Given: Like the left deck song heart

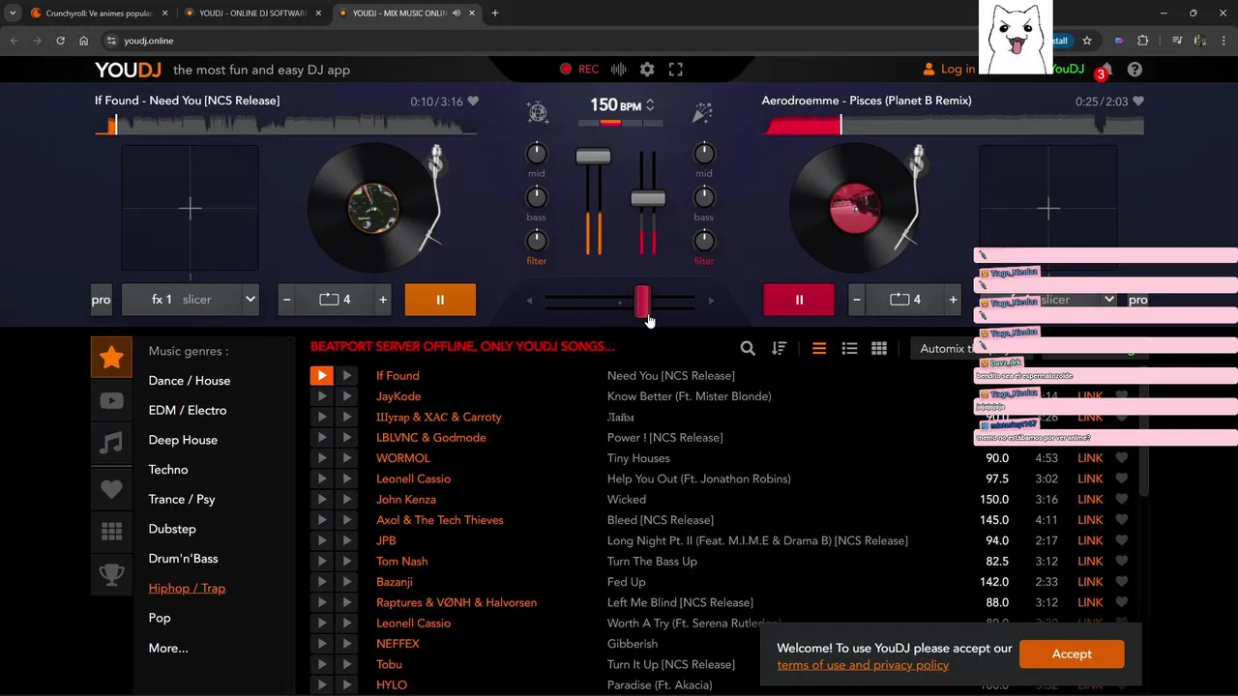Looking at the screenshot, I should pos(473,101).
